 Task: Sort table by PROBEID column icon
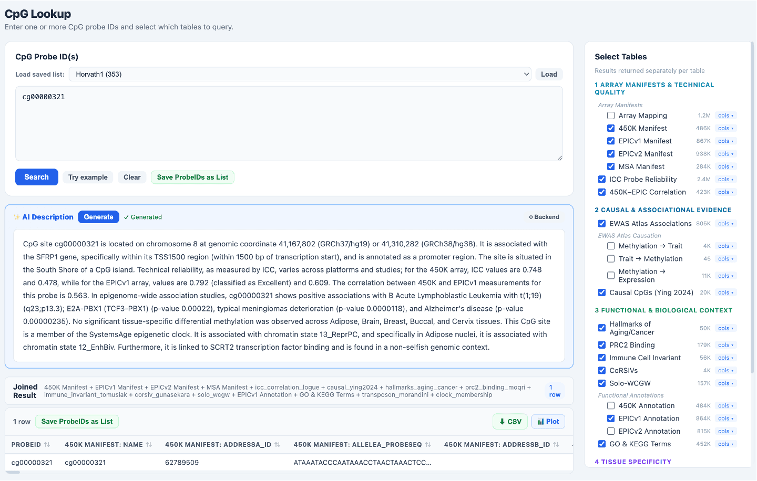tap(47, 445)
